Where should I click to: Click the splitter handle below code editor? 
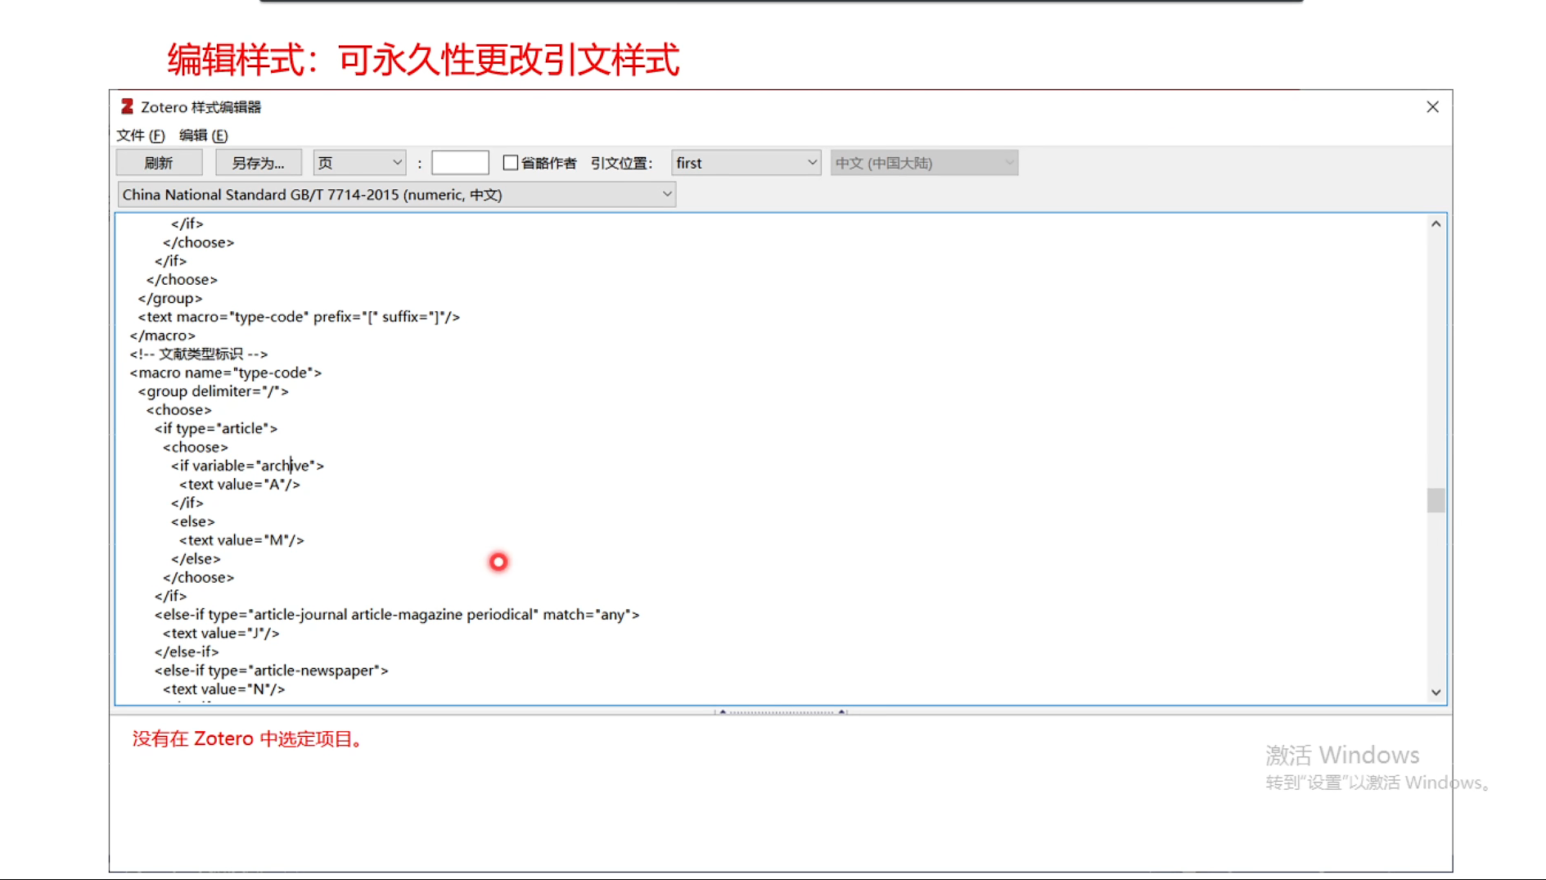[781, 711]
